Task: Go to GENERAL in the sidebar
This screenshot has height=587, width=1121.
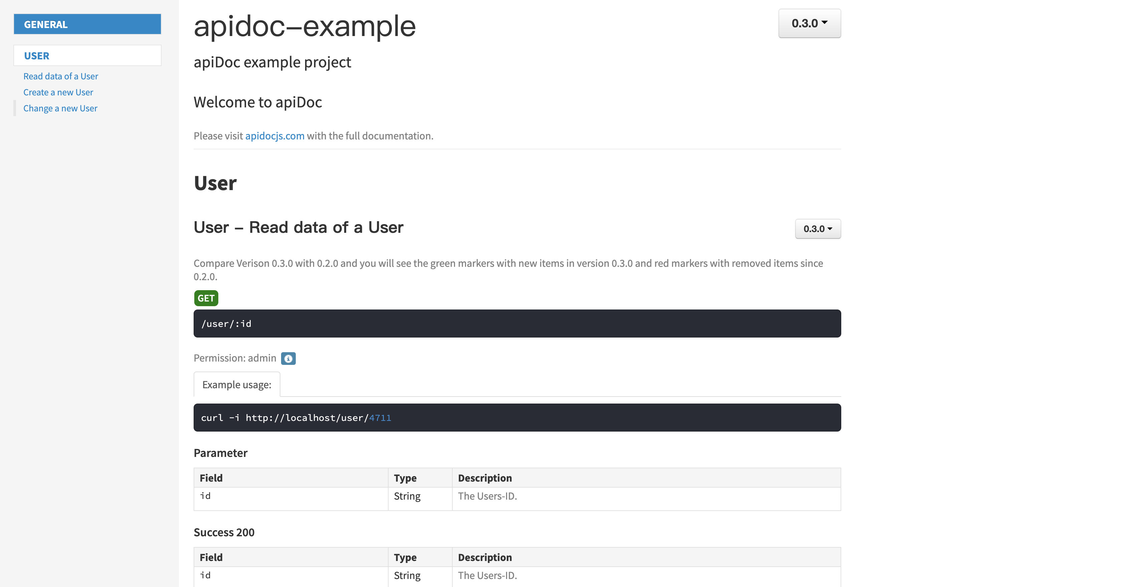Action: [87, 24]
